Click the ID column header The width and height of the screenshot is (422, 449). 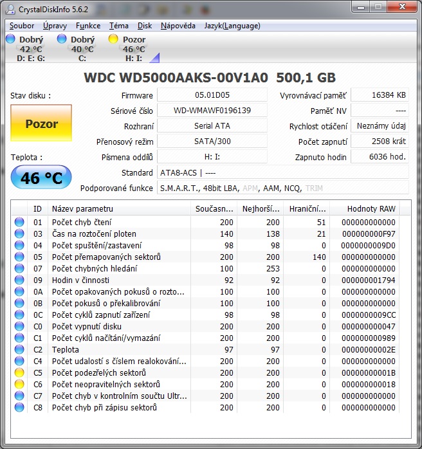click(37, 209)
